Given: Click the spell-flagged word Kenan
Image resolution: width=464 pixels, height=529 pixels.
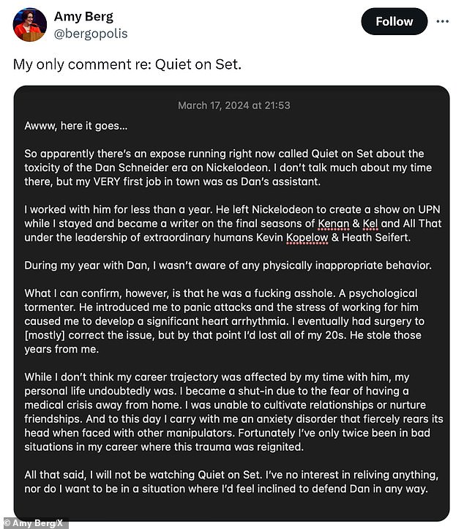Looking at the screenshot, I should [334, 223].
